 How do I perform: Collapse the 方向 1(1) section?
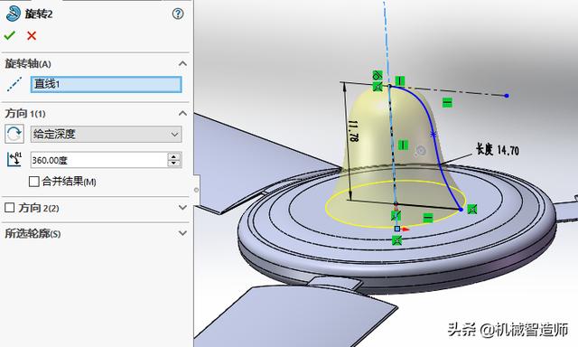(x=182, y=113)
